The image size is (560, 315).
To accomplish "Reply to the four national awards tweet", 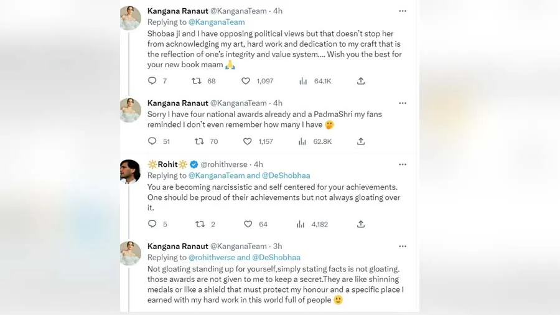I will pos(152,141).
